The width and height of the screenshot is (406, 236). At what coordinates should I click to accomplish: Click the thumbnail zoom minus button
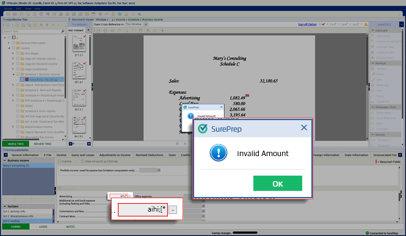click(x=70, y=144)
